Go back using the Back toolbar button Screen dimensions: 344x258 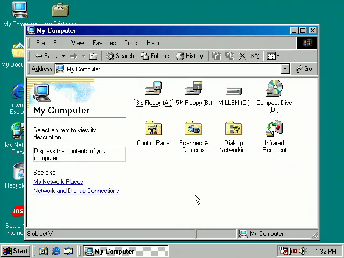click(x=46, y=56)
